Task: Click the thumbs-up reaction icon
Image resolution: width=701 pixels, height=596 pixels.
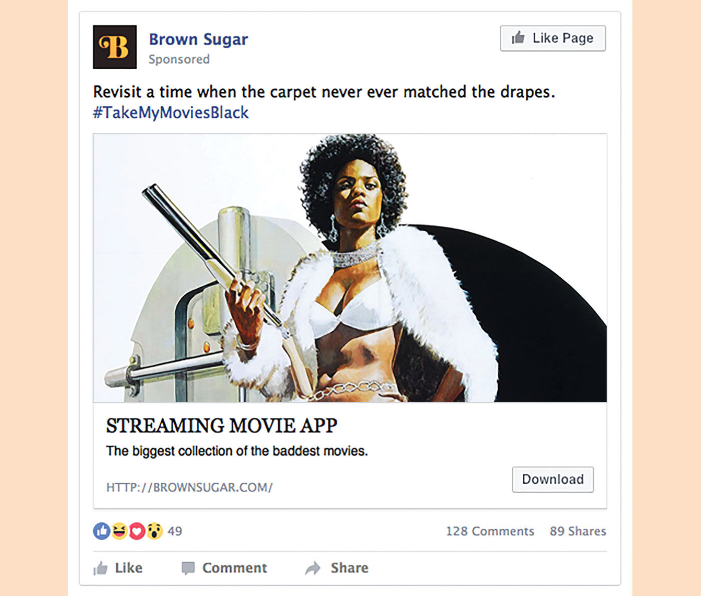Action: coord(102,531)
